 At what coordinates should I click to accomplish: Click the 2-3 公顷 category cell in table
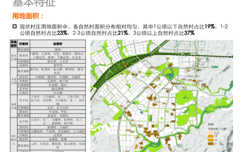pos(14,106)
